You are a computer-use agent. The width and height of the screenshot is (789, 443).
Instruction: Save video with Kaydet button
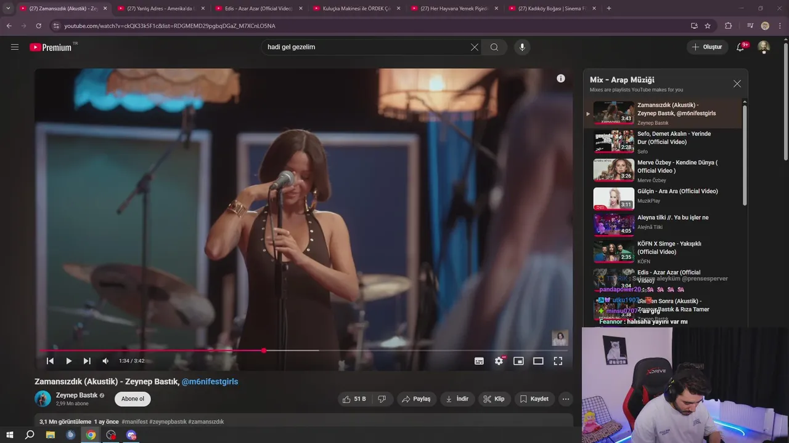[534, 399]
